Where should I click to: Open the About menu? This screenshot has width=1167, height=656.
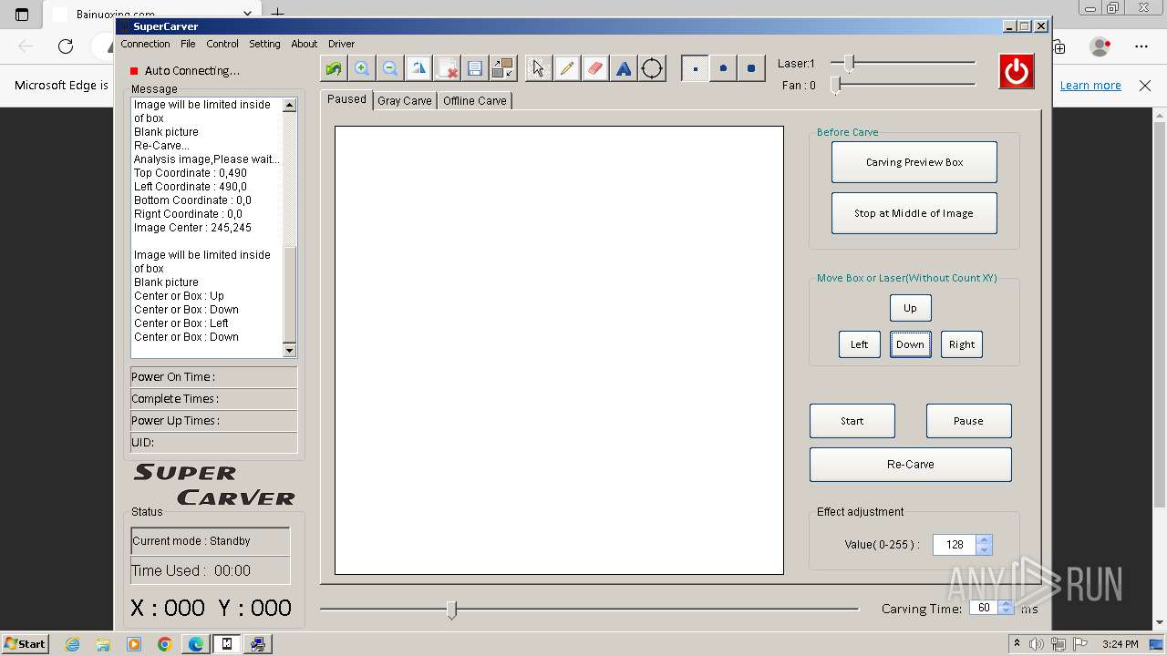(305, 44)
